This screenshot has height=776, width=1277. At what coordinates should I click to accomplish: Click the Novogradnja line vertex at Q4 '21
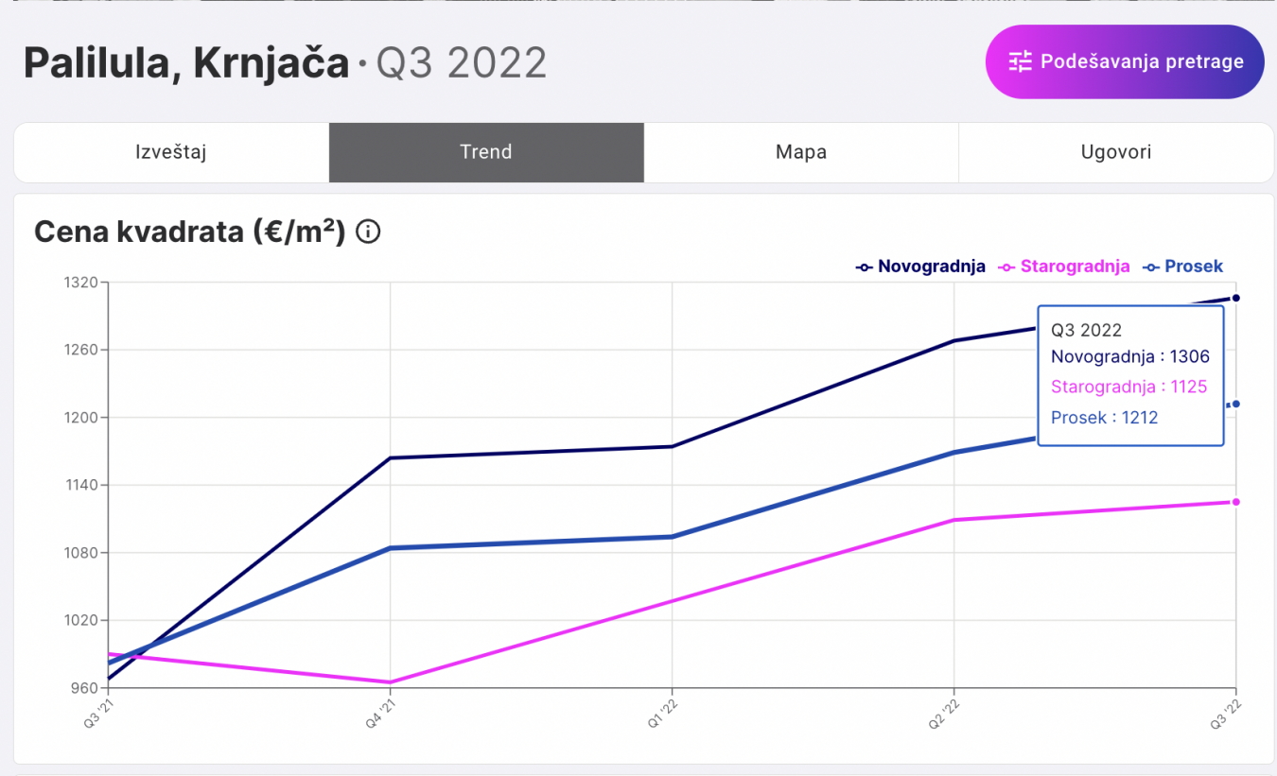tap(390, 458)
